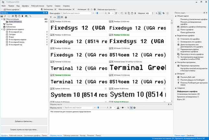This screenshot has height=140, width=209.
Task: Click the scissors cut icon in the font preview toolbar
Action: pos(126,13)
